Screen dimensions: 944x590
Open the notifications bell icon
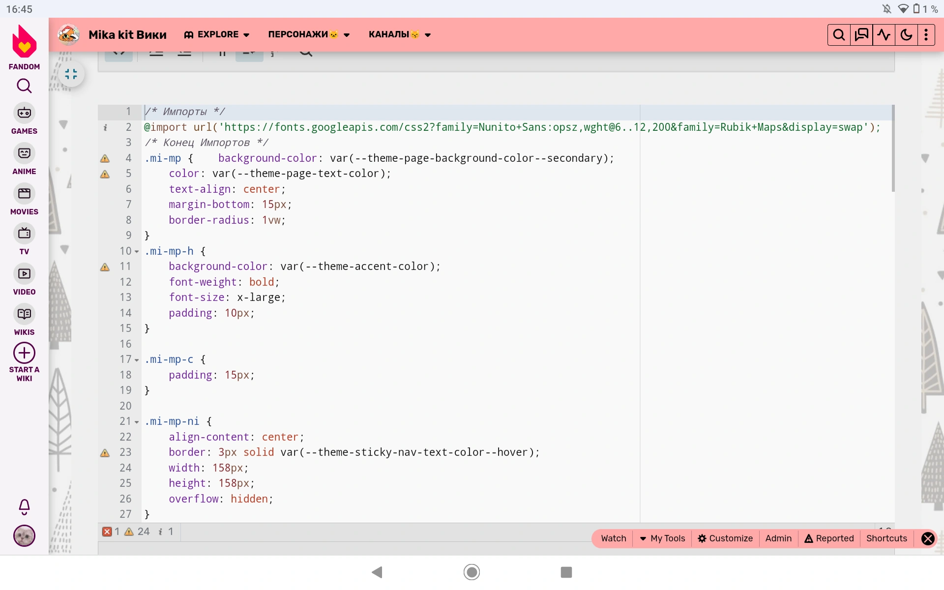(24, 506)
